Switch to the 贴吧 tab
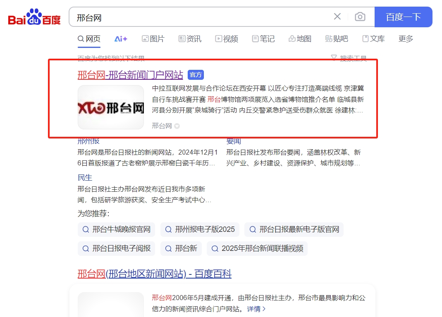The image size is (442, 317). point(337,39)
